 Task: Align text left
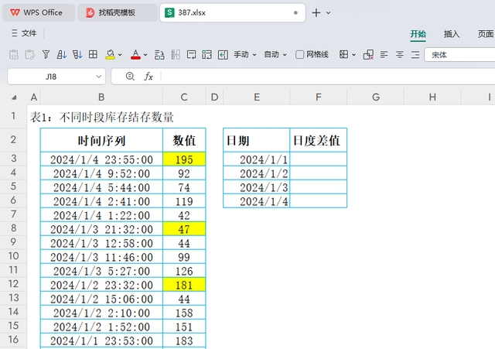[384, 55]
